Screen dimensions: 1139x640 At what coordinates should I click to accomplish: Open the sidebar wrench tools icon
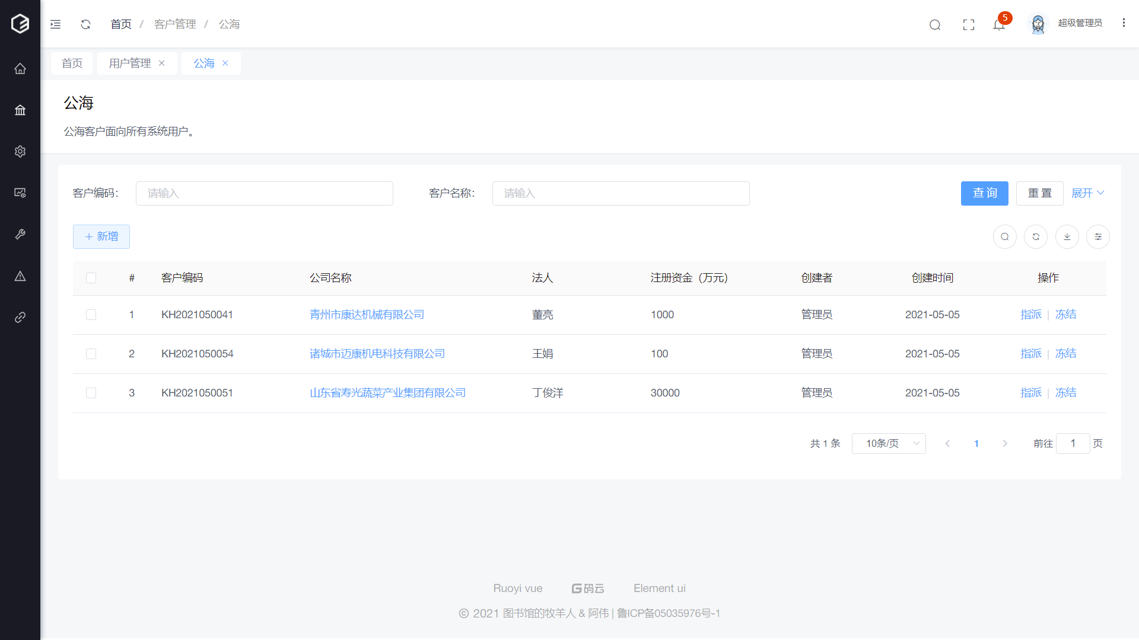20,235
